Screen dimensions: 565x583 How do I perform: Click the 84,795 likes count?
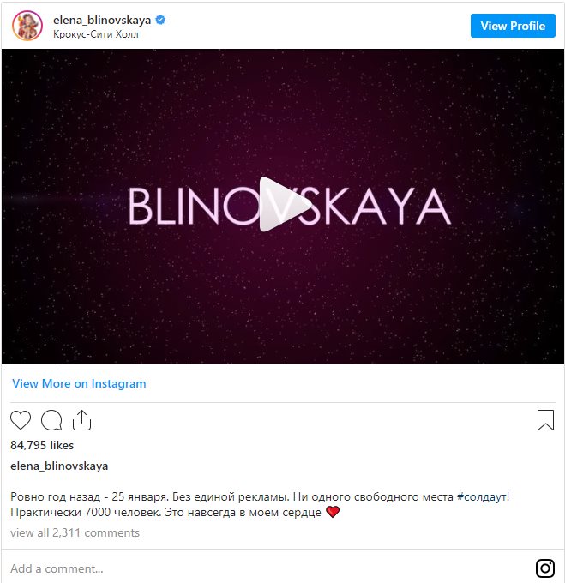tap(42, 445)
